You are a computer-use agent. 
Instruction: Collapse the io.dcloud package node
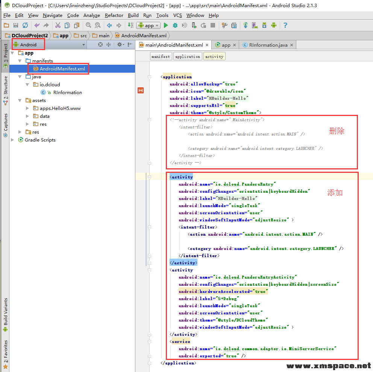click(x=27, y=85)
